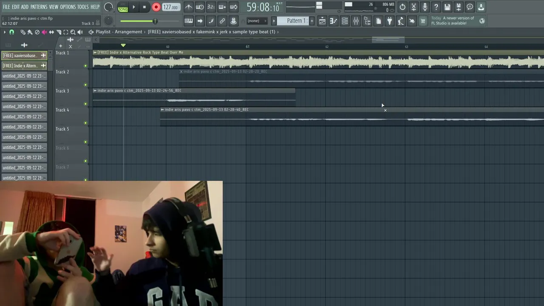Open the content library shopping cart icon
This screenshot has width=544, height=306.
coord(423,21)
